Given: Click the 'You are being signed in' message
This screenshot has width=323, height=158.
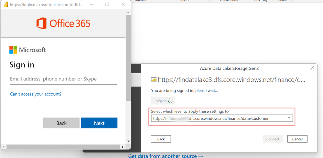Looking at the screenshot, I should (x=184, y=90).
